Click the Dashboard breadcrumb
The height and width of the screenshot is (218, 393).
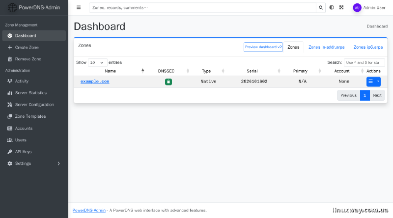pyautogui.click(x=377, y=27)
